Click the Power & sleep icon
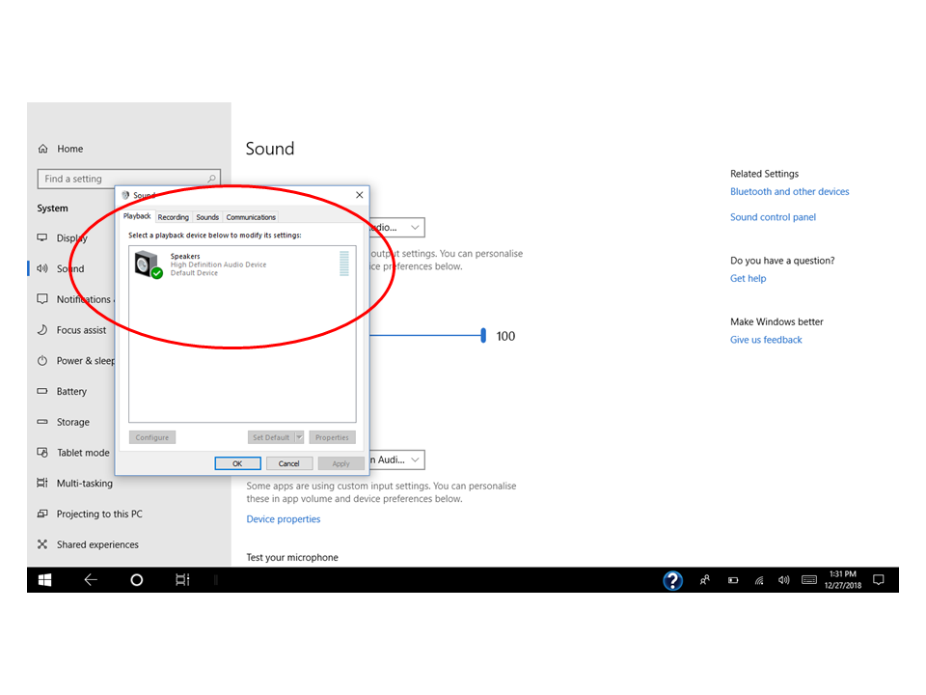Image resolution: width=926 pixels, height=695 pixels. (x=42, y=360)
